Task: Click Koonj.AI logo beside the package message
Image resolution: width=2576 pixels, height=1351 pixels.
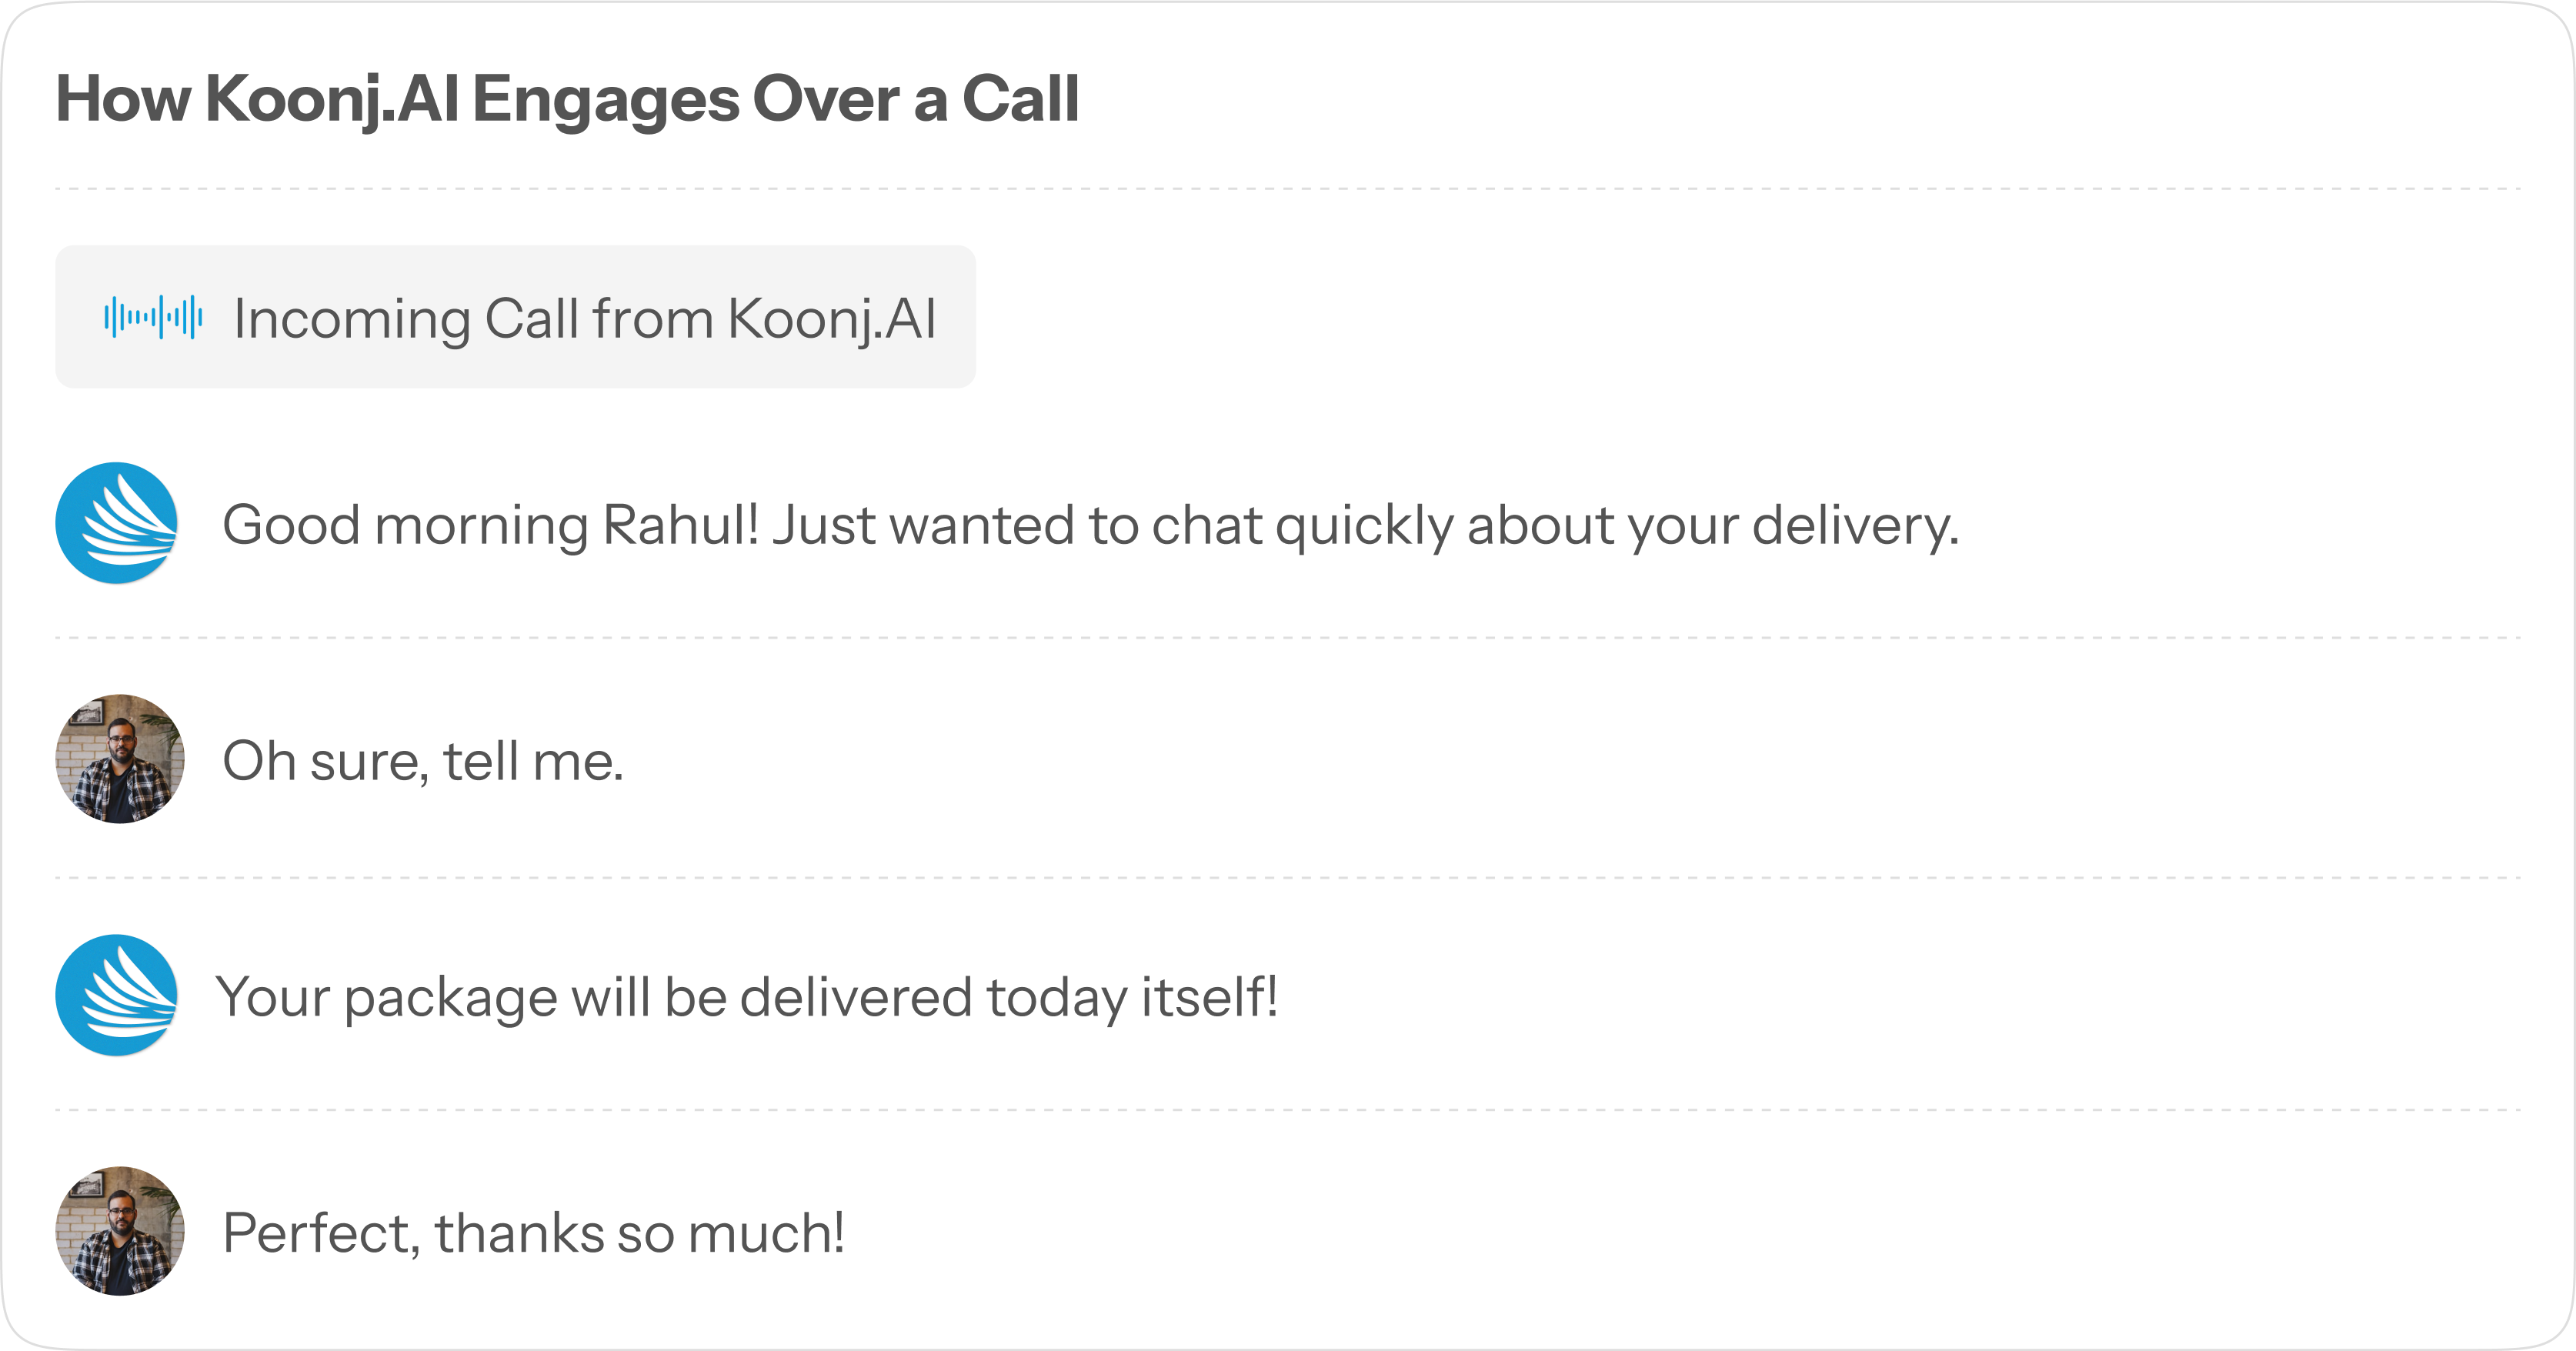Action: (117, 995)
